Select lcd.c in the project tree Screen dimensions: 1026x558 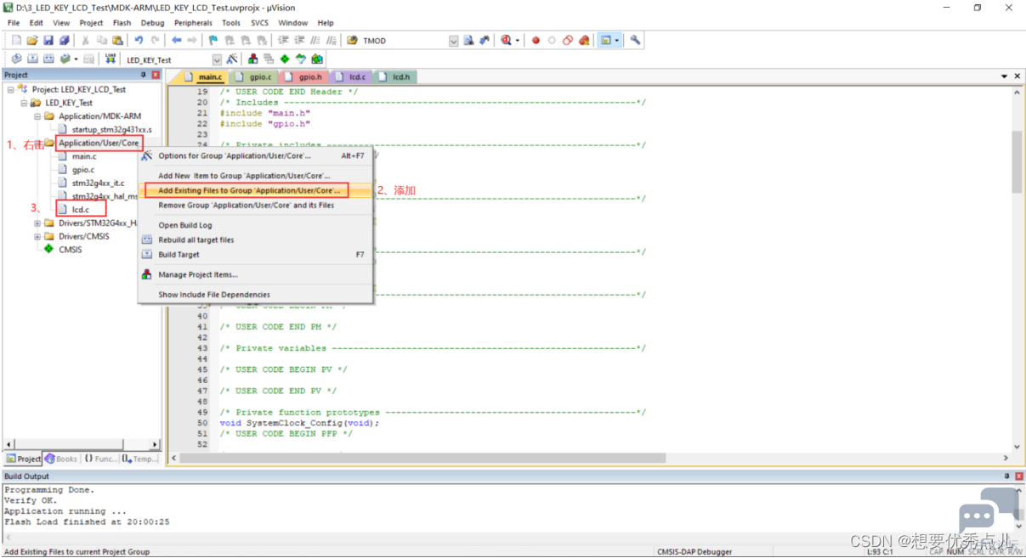pyautogui.click(x=81, y=210)
